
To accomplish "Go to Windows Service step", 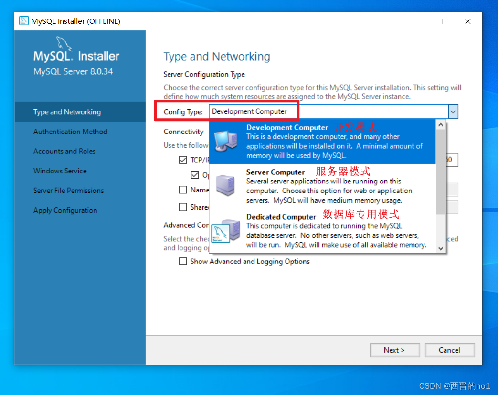I will (x=60, y=171).
